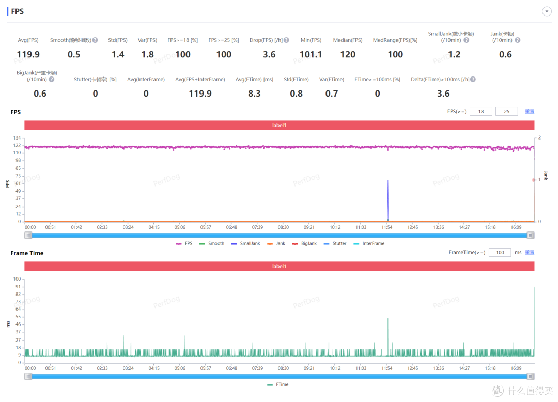Toggle the FPS series in the legend
Screen dimensions: 558x402
click(x=184, y=244)
